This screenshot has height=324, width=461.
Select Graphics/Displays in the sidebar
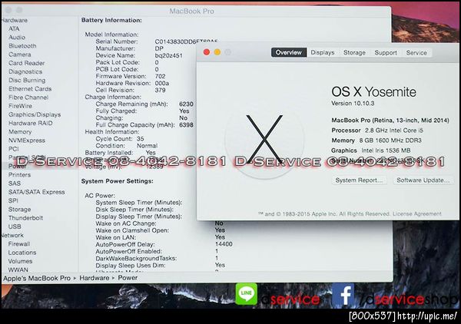[35, 114]
